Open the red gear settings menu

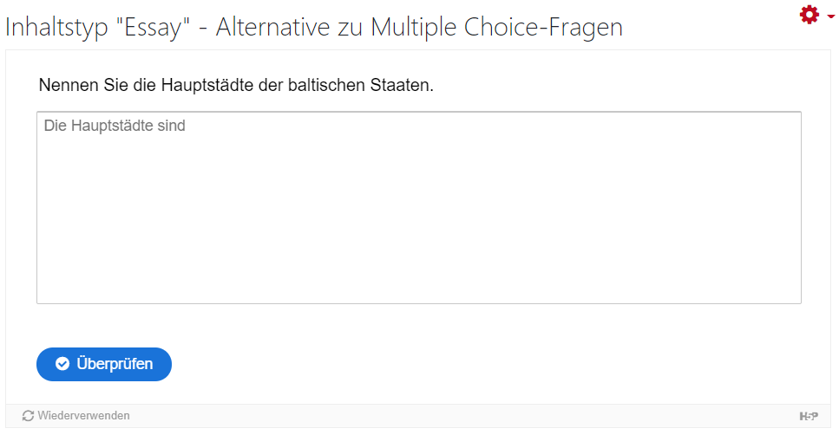[809, 15]
